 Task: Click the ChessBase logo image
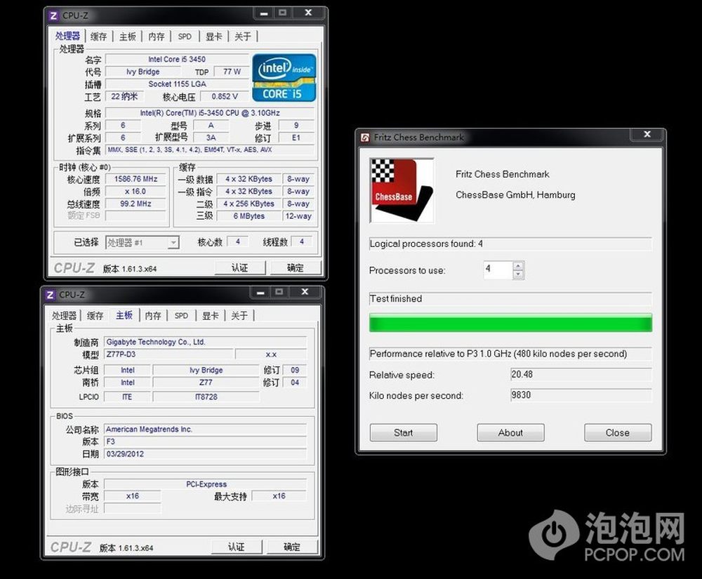click(402, 190)
